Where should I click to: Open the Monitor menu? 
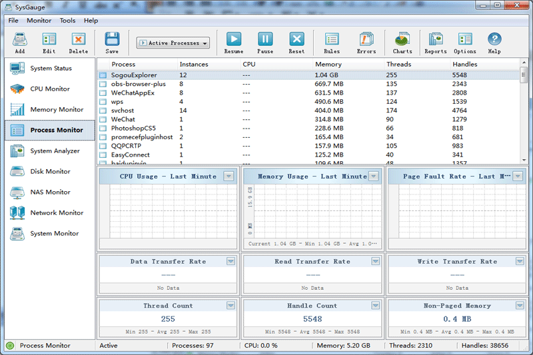coord(39,21)
